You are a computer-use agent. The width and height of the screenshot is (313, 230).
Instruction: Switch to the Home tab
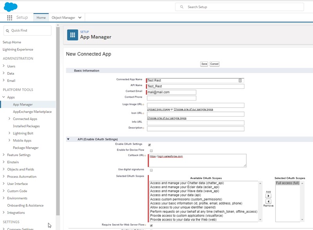(x=41, y=18)
